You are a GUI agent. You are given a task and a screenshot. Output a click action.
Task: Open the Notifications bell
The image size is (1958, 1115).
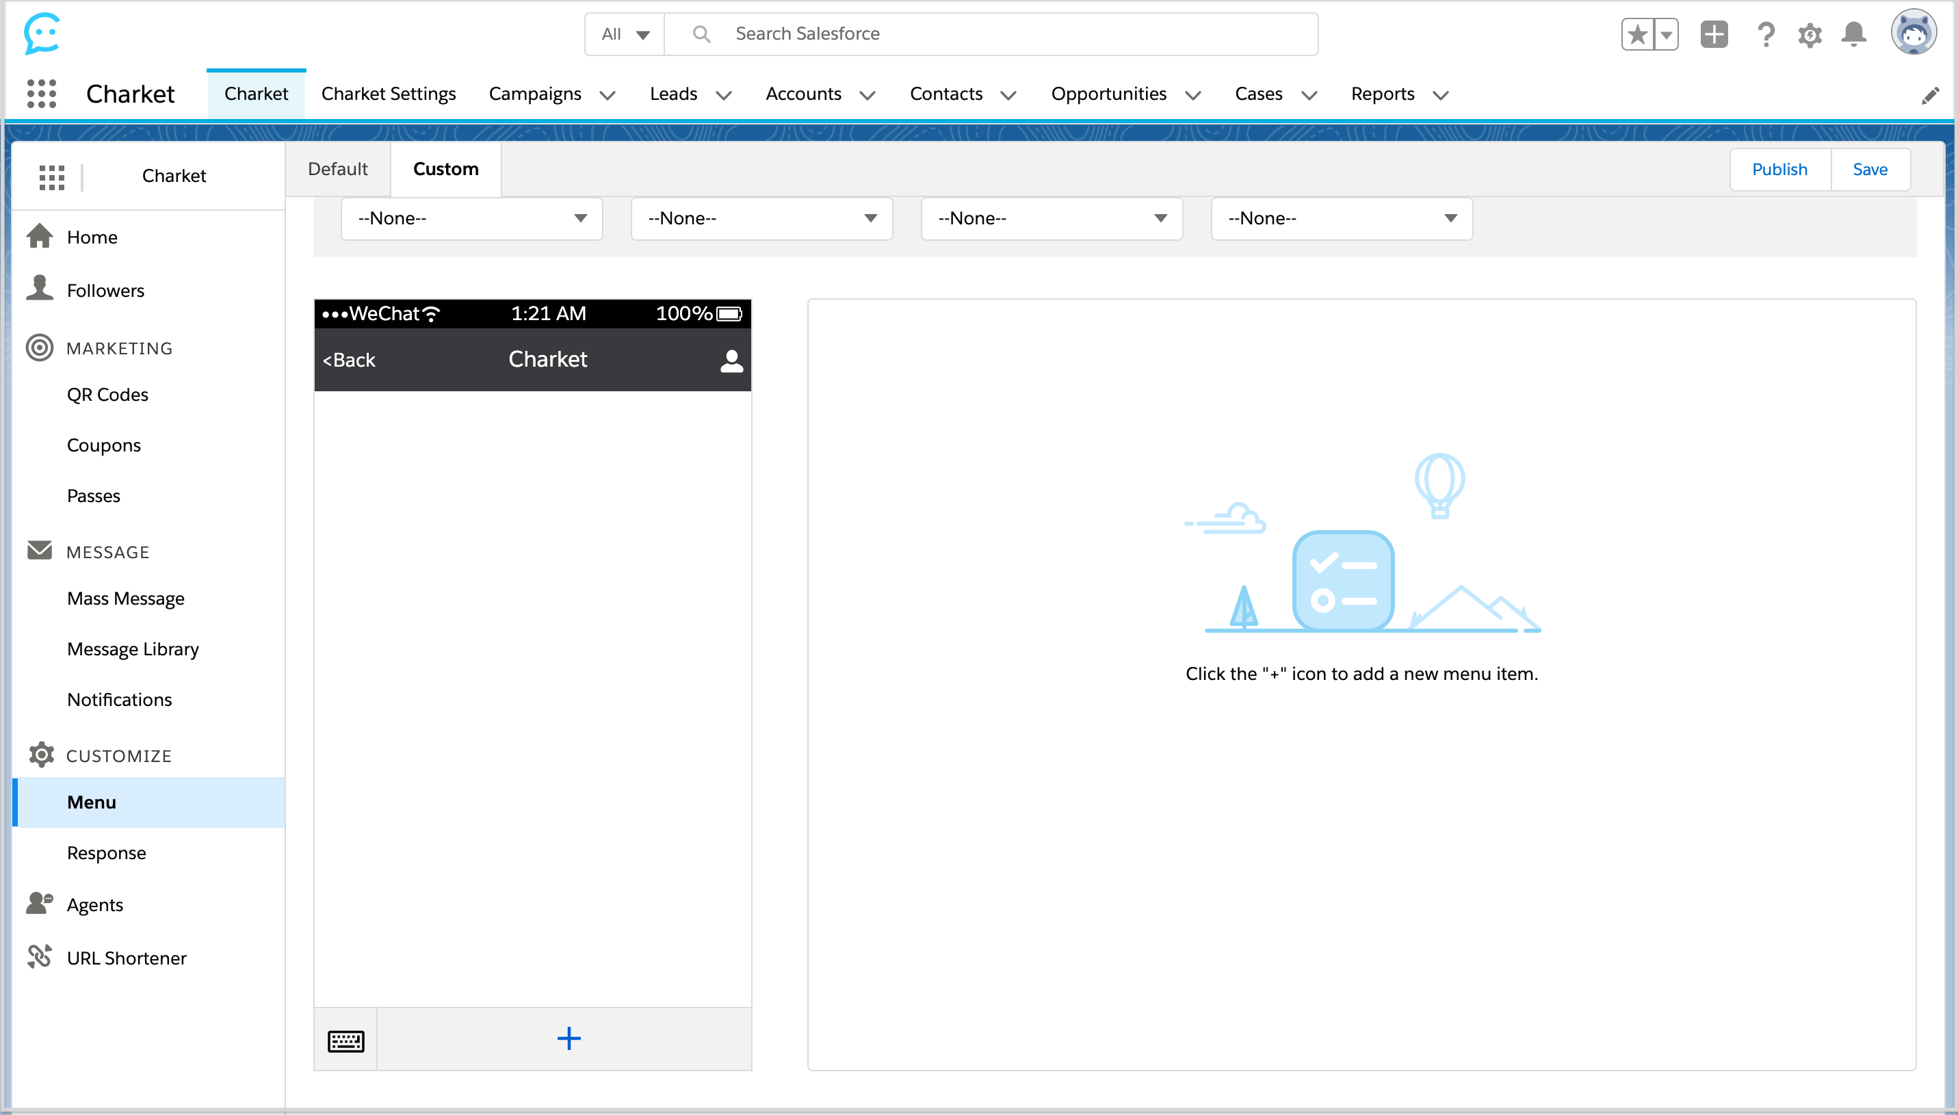click(1854, 34)
